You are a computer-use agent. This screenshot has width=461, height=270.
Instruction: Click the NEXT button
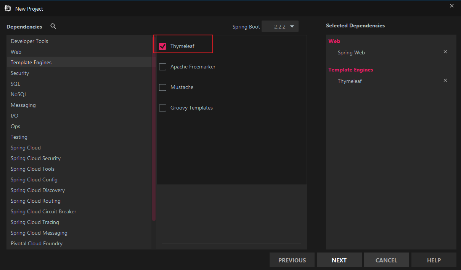[339, 260]
